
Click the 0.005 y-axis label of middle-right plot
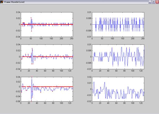coord(89,51)
